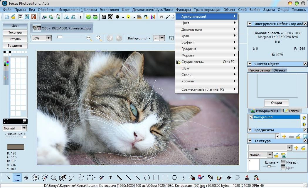The image size is (308, 188).
Task: Open the Трансформация menu
Action: (207, 10)
